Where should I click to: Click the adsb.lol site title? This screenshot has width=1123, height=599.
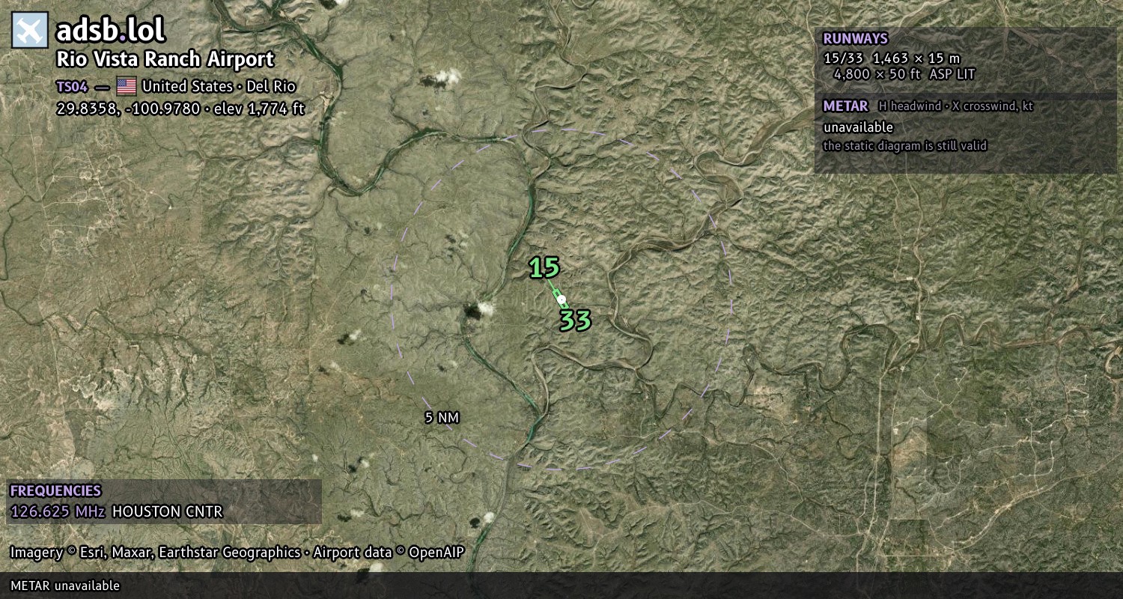[x=111, y=31]
